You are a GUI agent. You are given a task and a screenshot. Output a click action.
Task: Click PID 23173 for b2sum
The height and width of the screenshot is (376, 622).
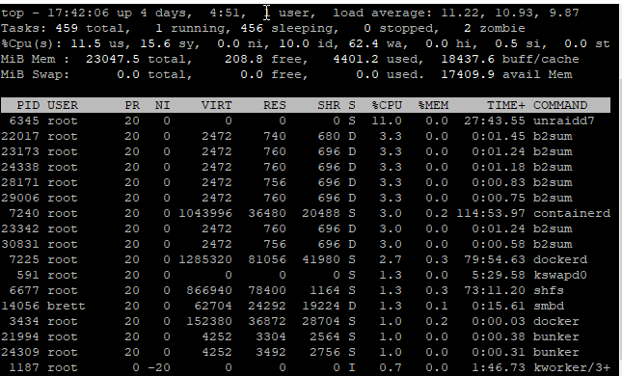point(20,151)
